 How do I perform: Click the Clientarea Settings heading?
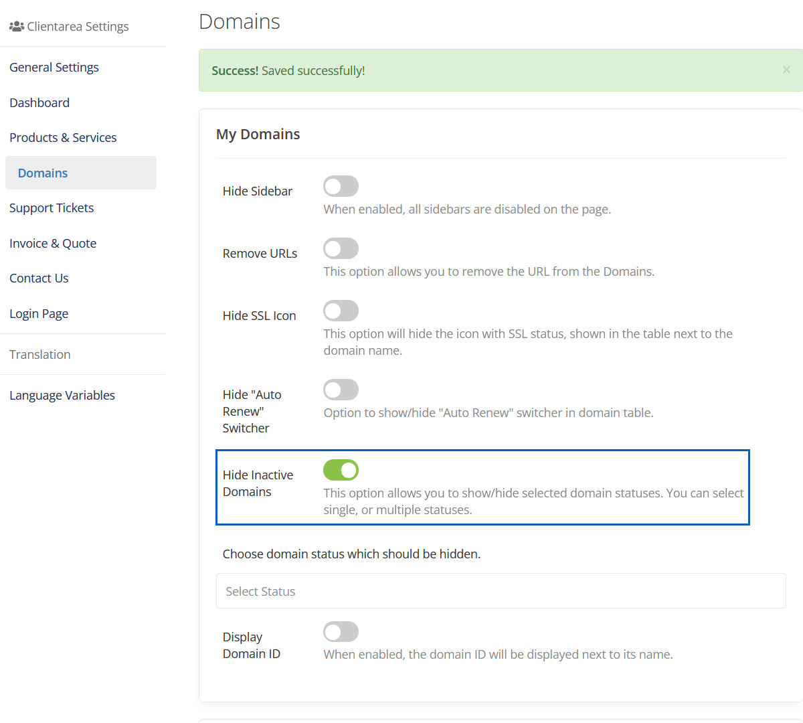78,26
